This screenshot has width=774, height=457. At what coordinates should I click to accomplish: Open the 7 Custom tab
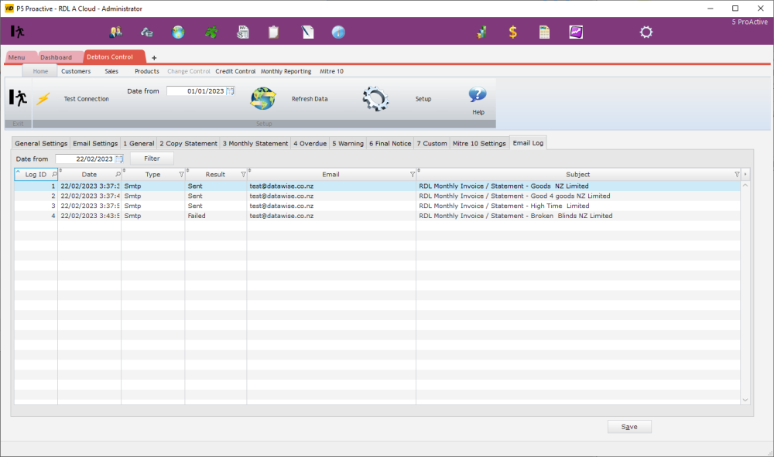coord(432,144)
